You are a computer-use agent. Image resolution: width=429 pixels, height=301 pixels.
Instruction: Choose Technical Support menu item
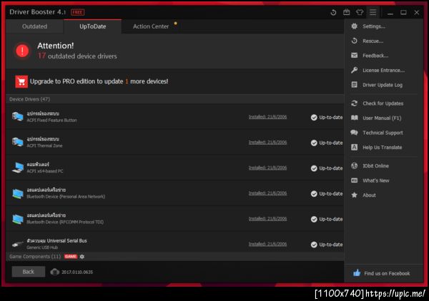(383, 133)
